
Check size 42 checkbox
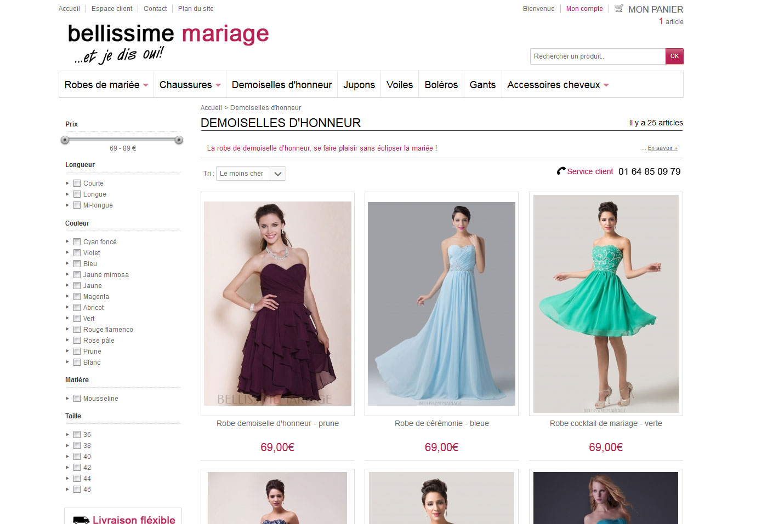pos(77,468)
